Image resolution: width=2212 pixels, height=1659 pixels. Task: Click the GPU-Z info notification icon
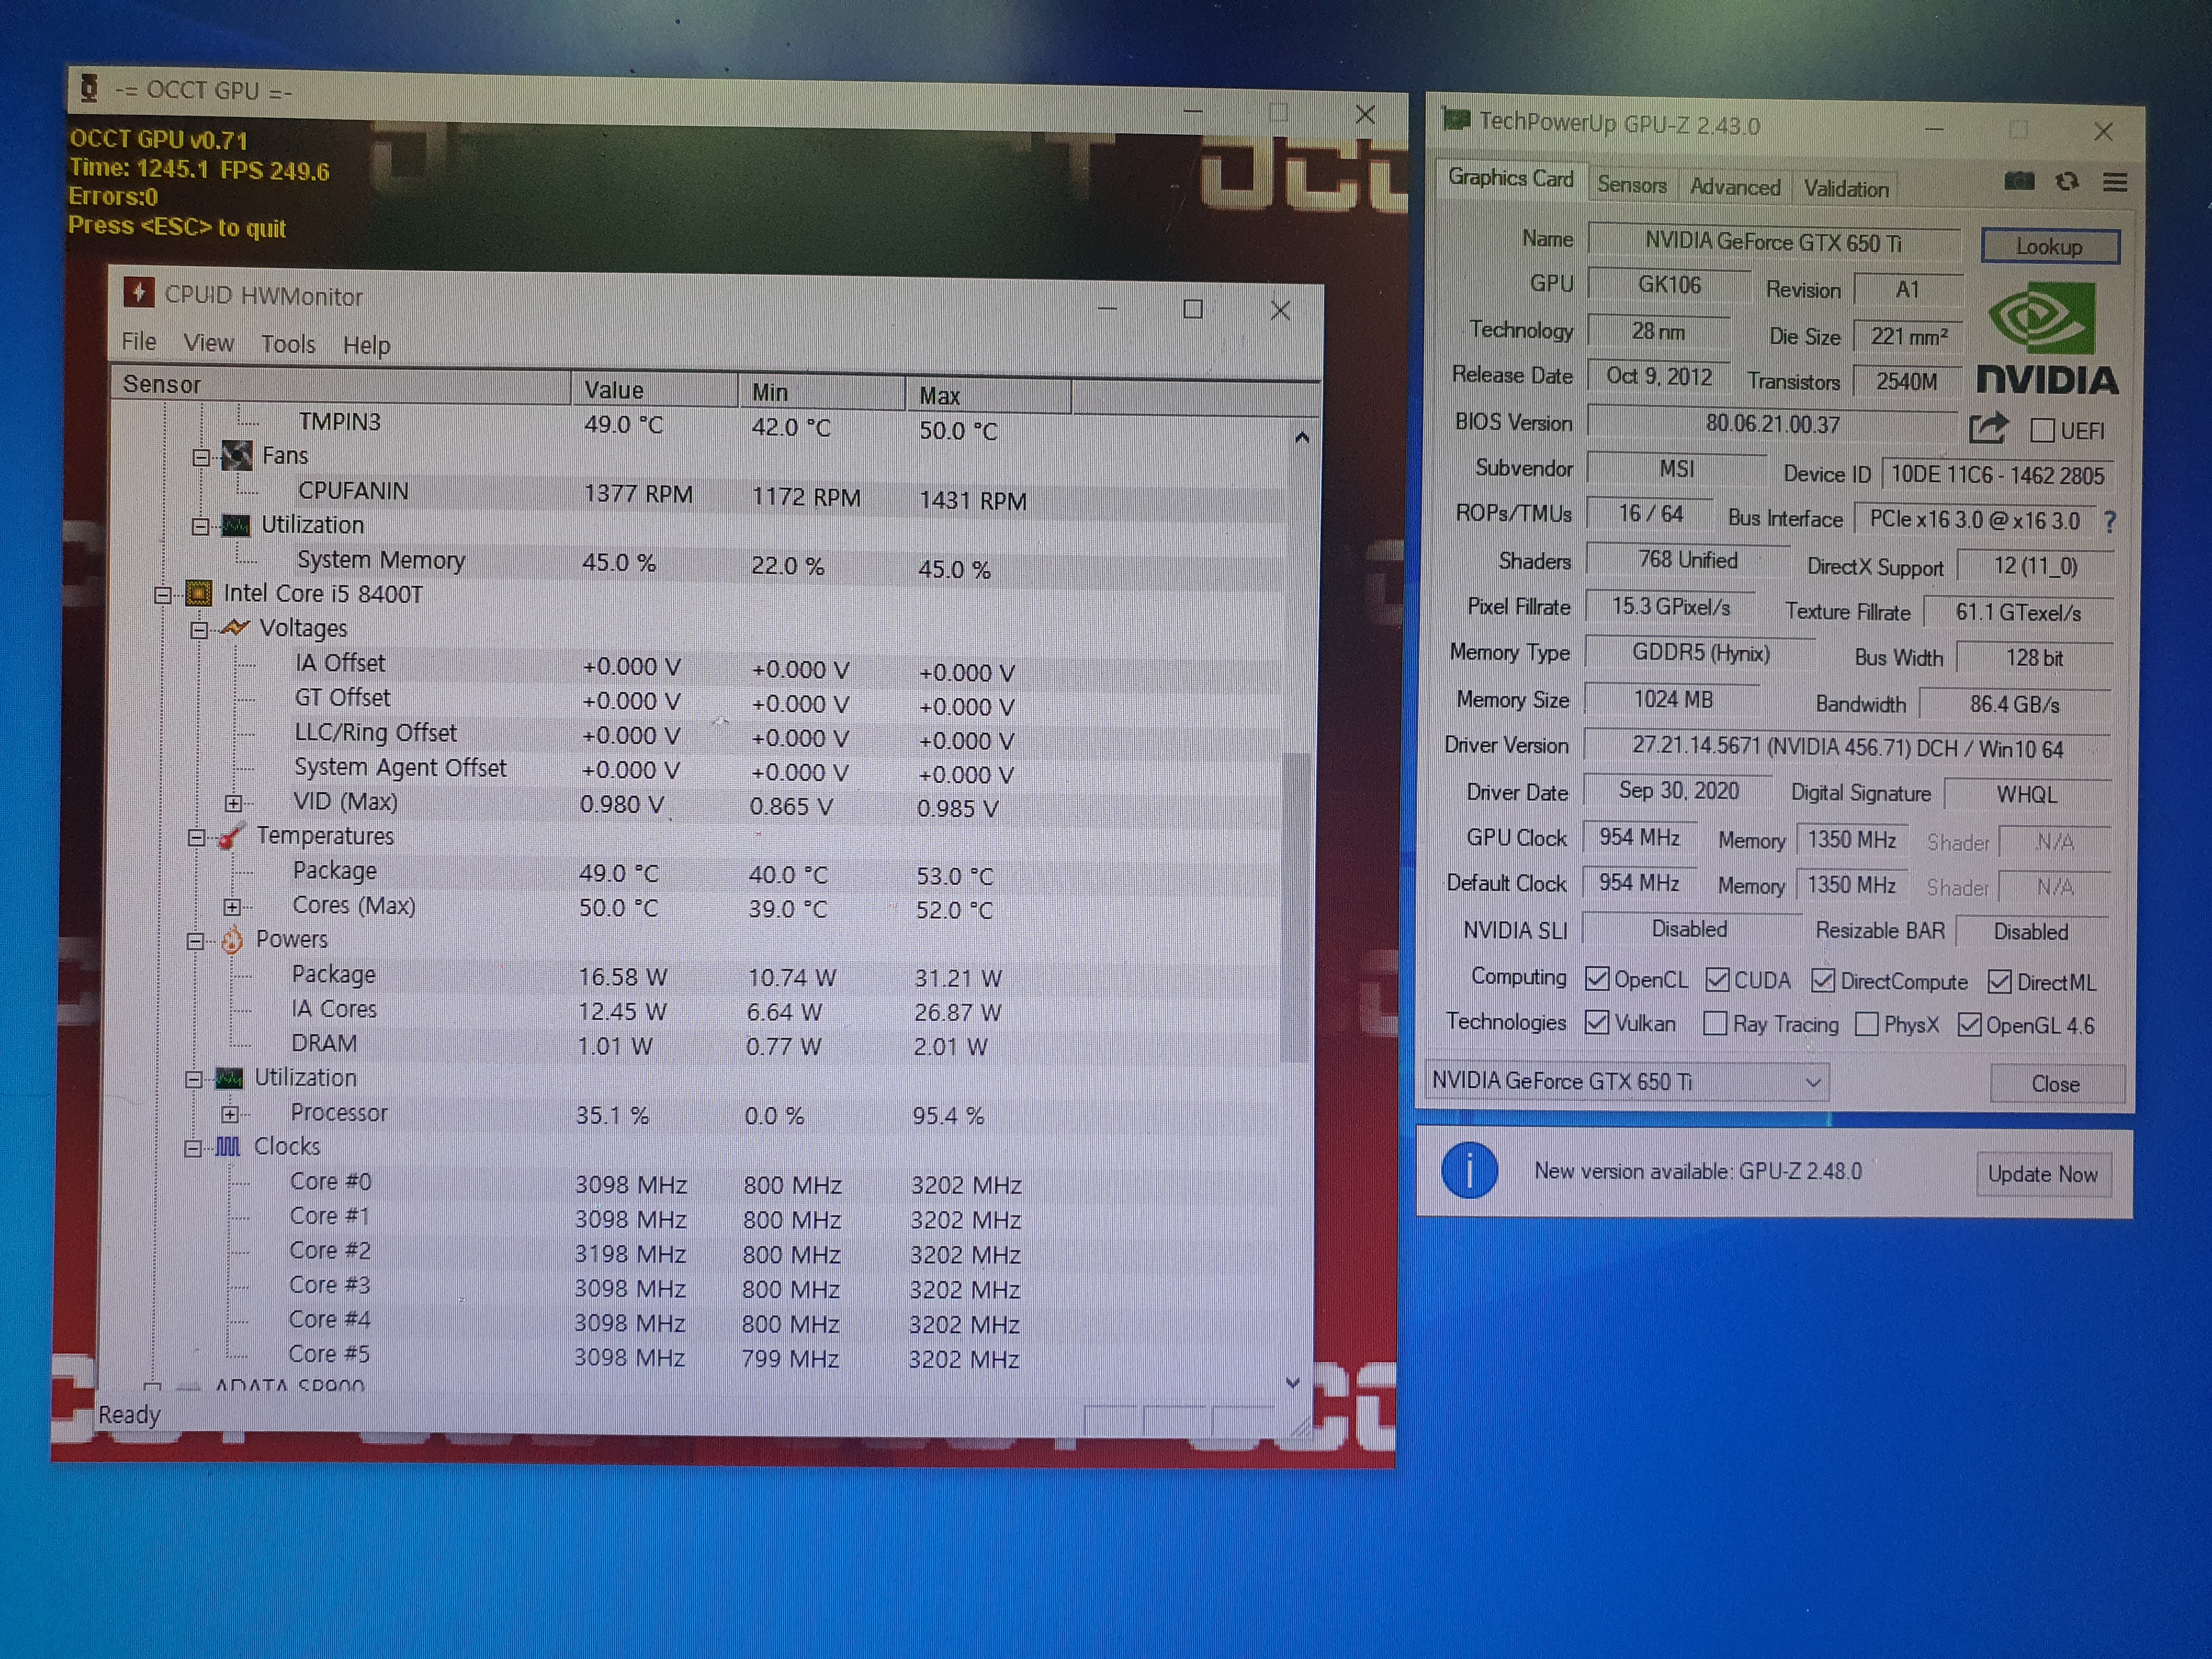click(1469, 1169)
